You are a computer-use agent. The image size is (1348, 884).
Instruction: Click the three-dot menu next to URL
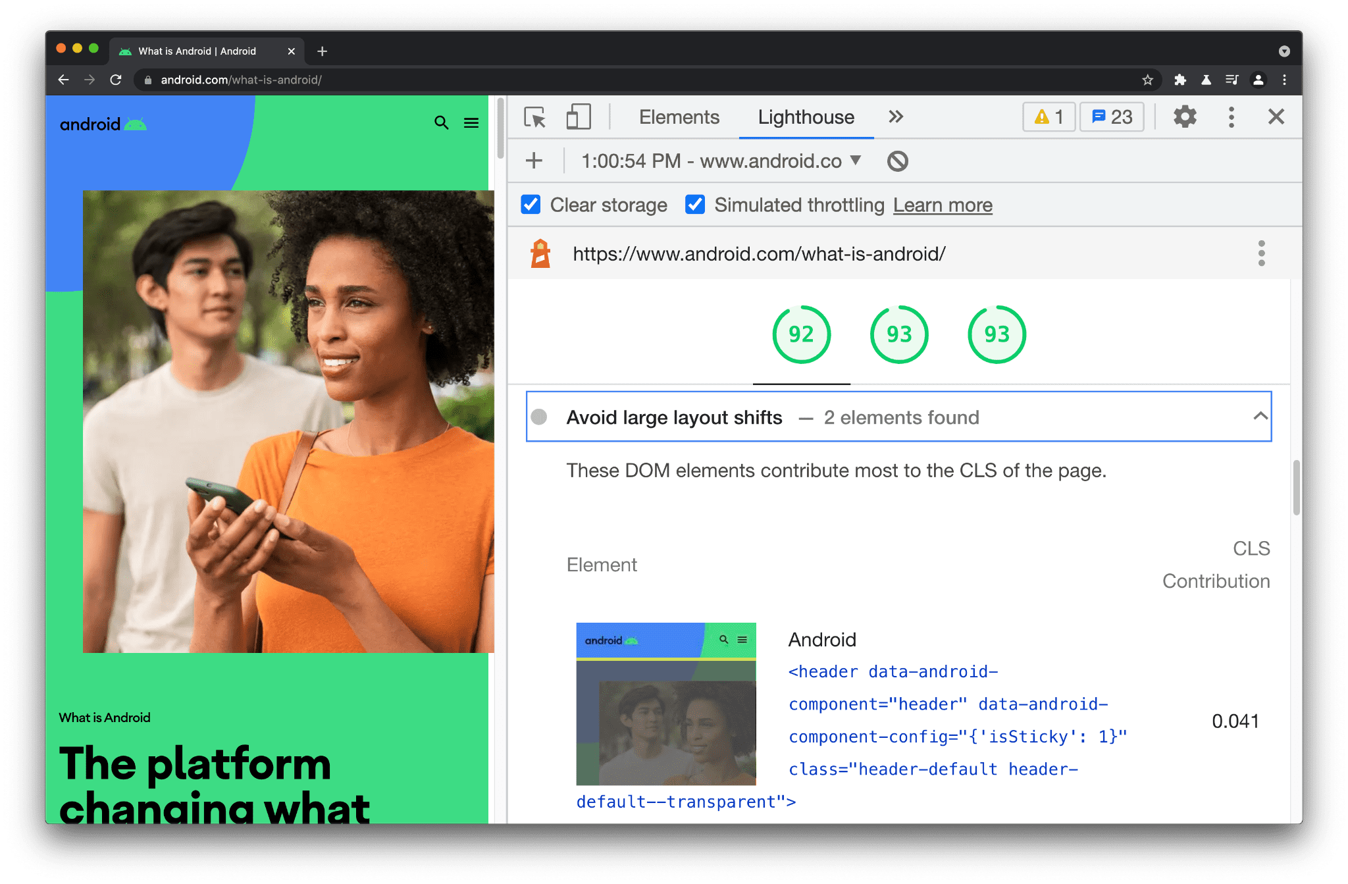1262,253
